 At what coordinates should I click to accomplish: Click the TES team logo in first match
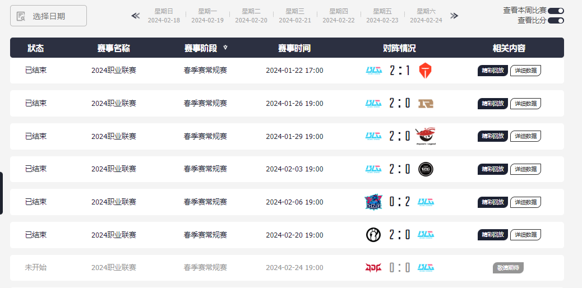(426, 71)
